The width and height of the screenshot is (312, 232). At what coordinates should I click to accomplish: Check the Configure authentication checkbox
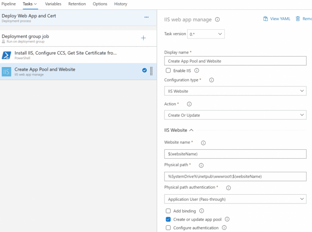tap(168, 228)
